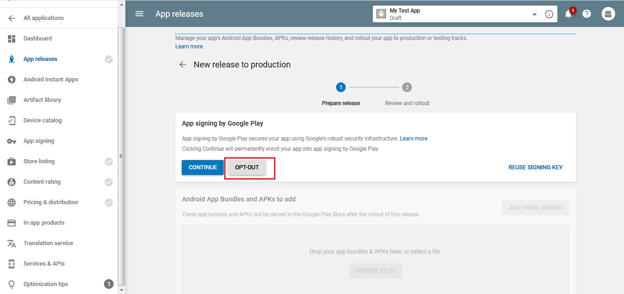Click the CONTINUE button
This screenshot has width=624, height=294.
(x=203, y=167)
